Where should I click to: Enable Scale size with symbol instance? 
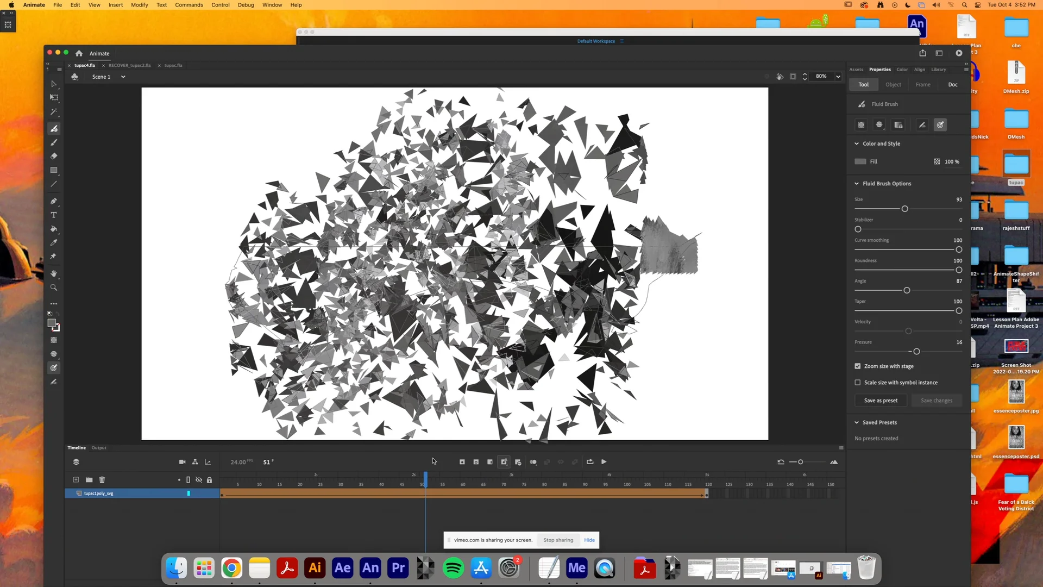click(x=858, y=383)
